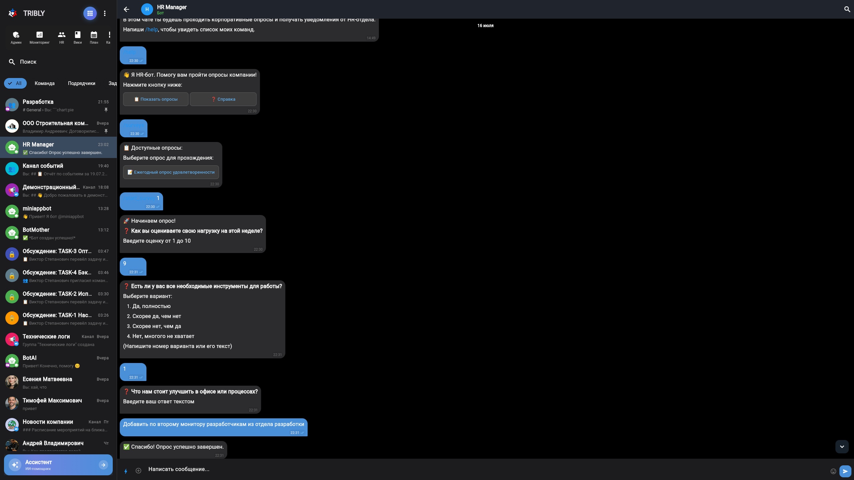Search within the HR Manager chat

coord(847,9)
